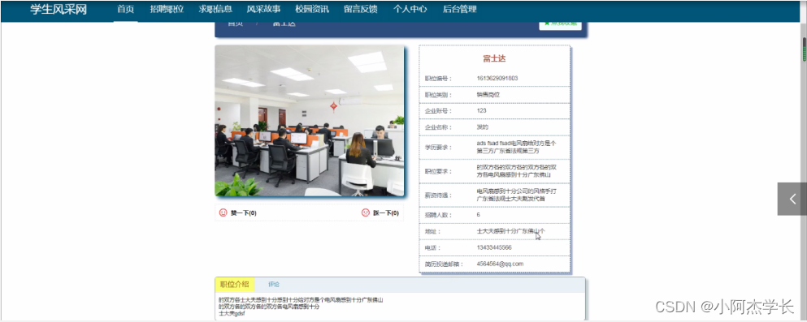Click the 薪资待遇 label

pyautogui.click(x=438, y=195)
